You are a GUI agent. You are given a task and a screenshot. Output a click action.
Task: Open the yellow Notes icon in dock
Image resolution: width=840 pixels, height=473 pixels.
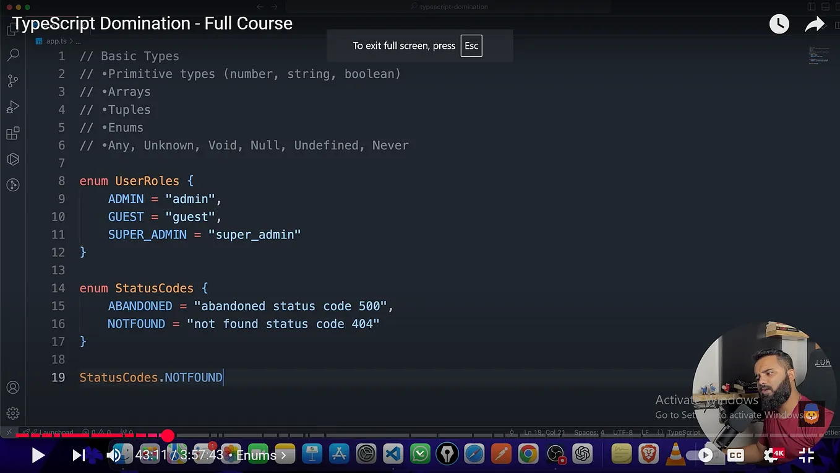[621, 454]
